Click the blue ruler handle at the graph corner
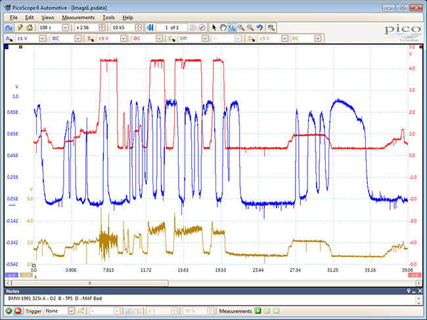This screenshot has width=427, height=320. pos(7,47)
